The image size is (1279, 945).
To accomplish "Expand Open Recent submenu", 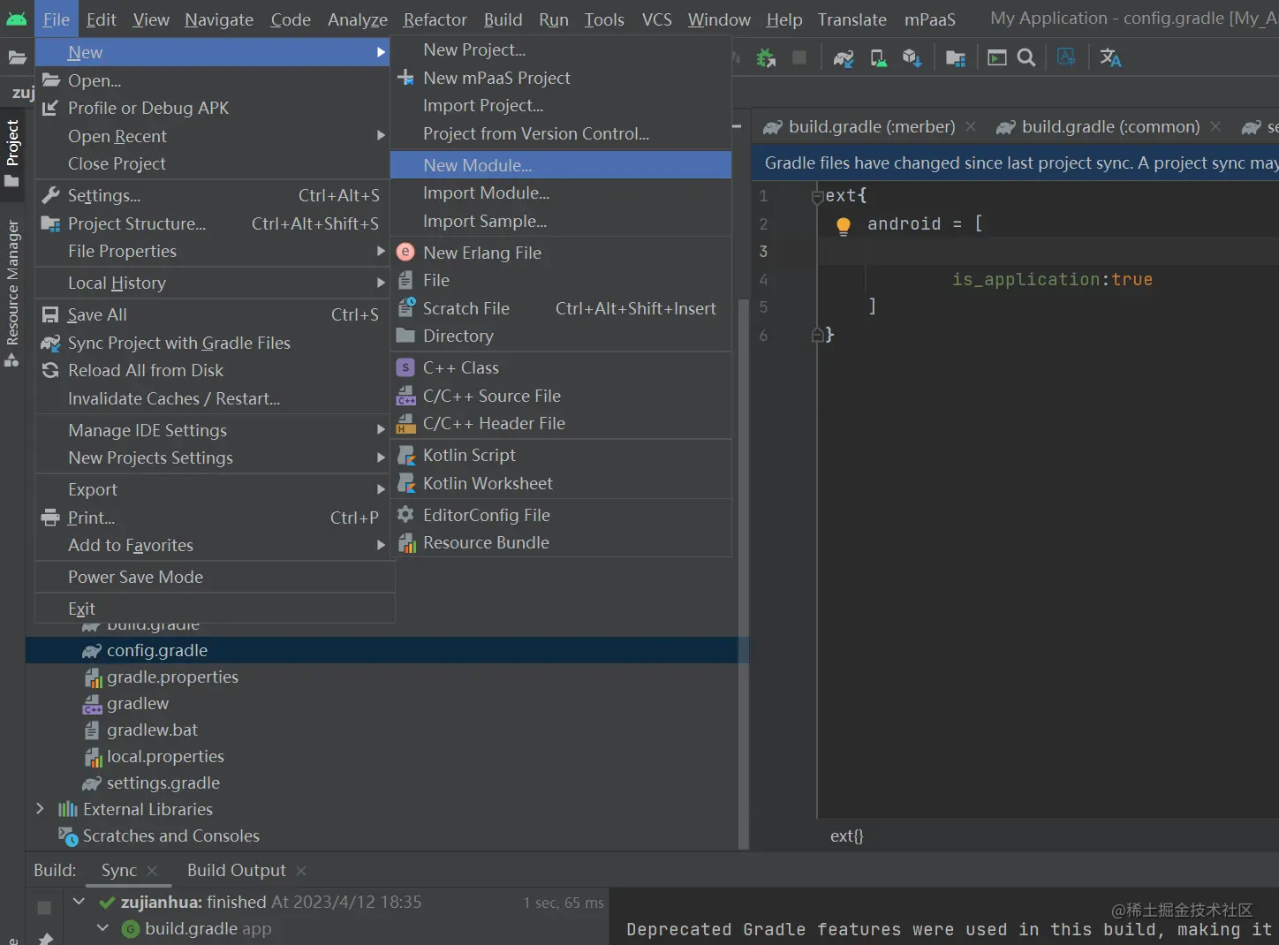I will [x=381, y=136].
